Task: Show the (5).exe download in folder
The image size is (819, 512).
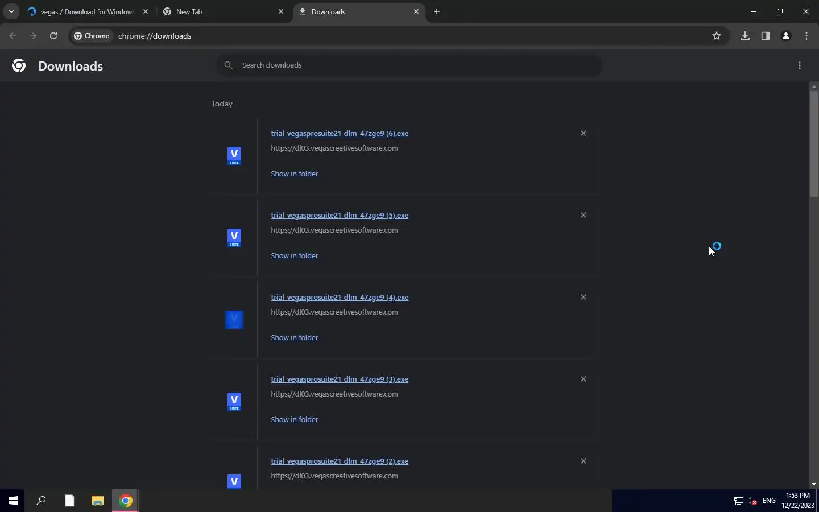Action: (294, 255)
